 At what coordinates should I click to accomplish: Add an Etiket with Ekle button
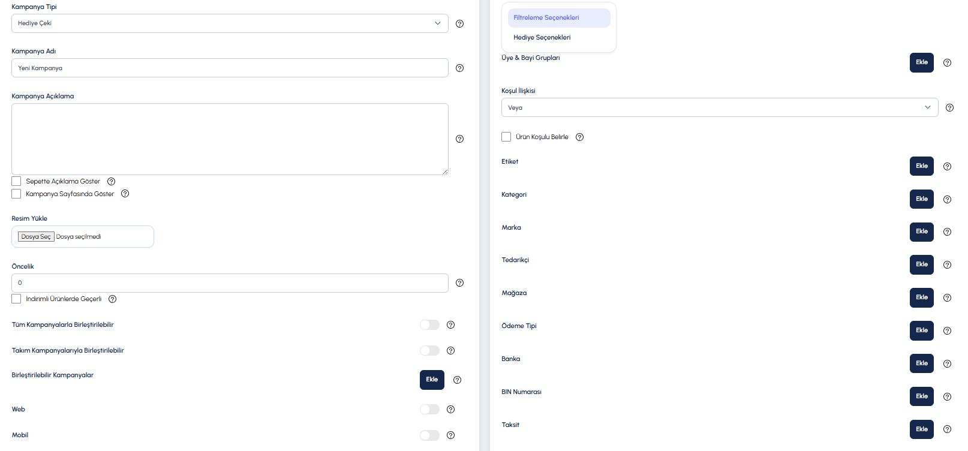(922, 166)
